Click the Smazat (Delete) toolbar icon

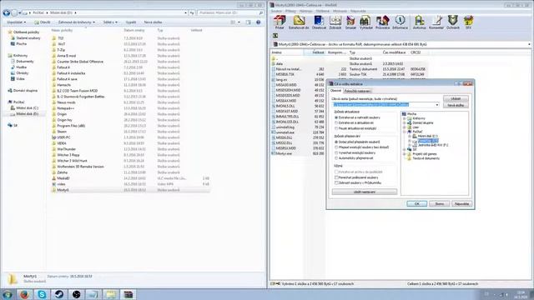[x=350, y=22]
